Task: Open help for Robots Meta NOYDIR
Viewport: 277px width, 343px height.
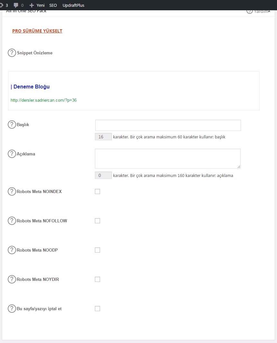Action: tap(12, 279)
